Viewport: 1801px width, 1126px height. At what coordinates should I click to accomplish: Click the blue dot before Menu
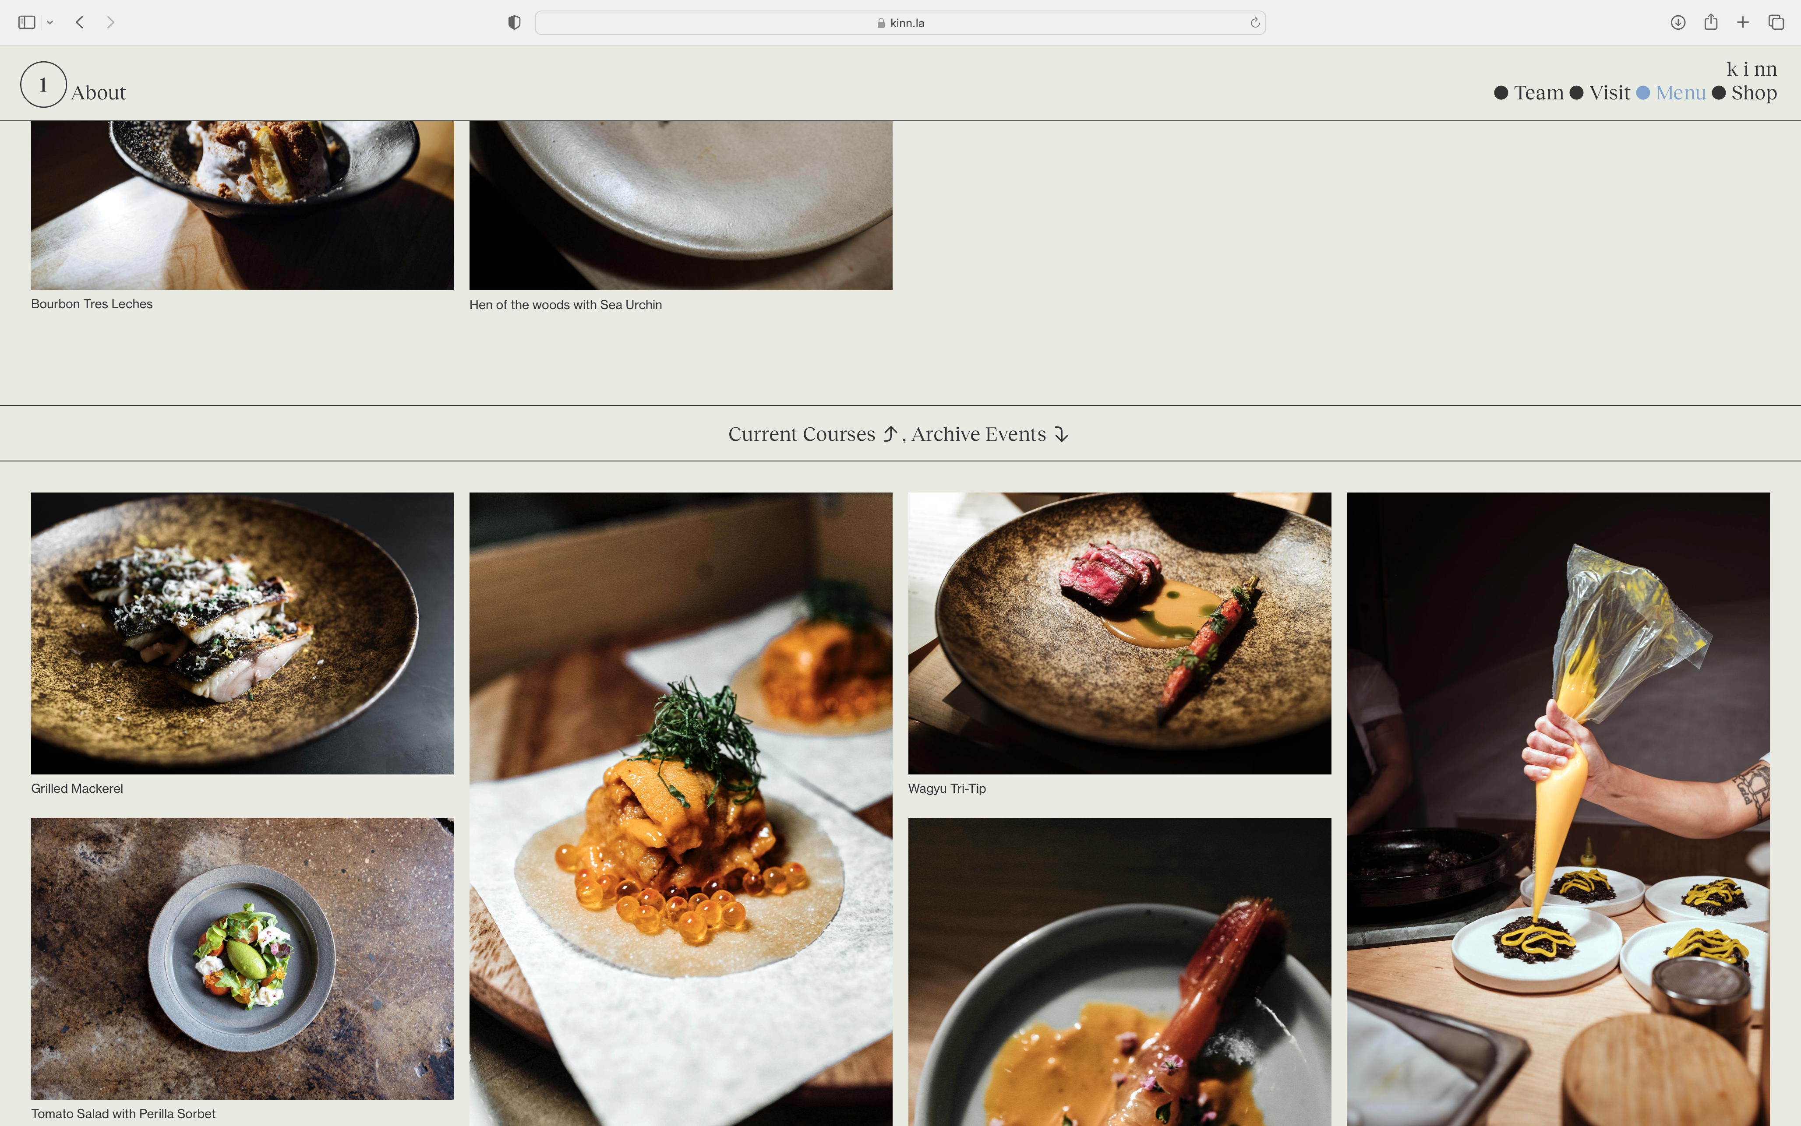coord(1642,92)
